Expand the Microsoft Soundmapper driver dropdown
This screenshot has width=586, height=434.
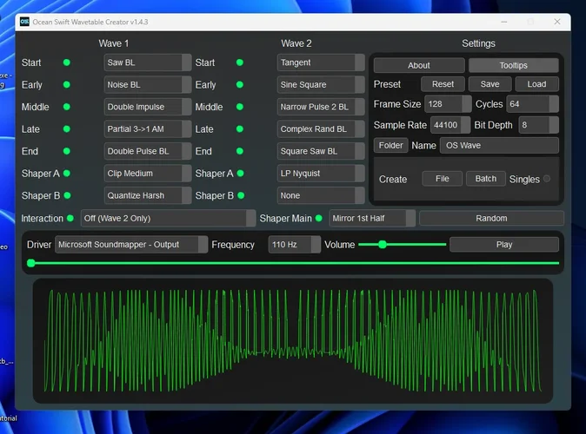(131, 245)
